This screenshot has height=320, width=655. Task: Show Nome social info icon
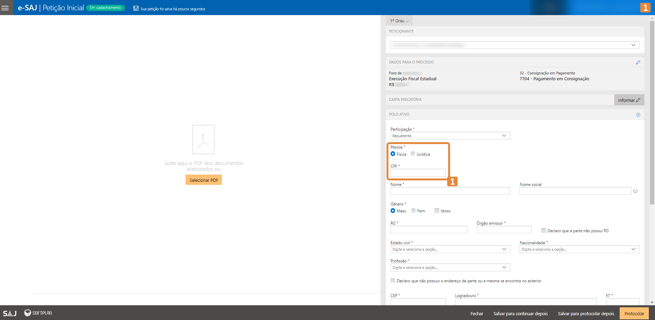tap(635, 191)
